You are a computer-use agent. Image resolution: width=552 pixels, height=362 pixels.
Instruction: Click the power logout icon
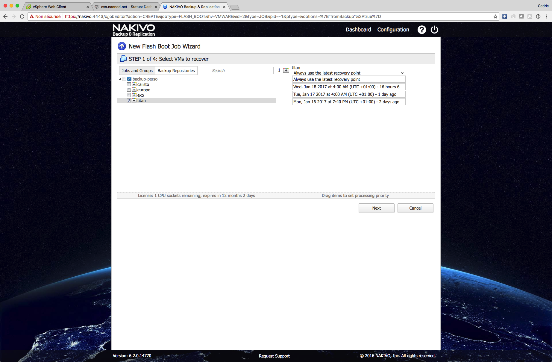click(434, 30)
